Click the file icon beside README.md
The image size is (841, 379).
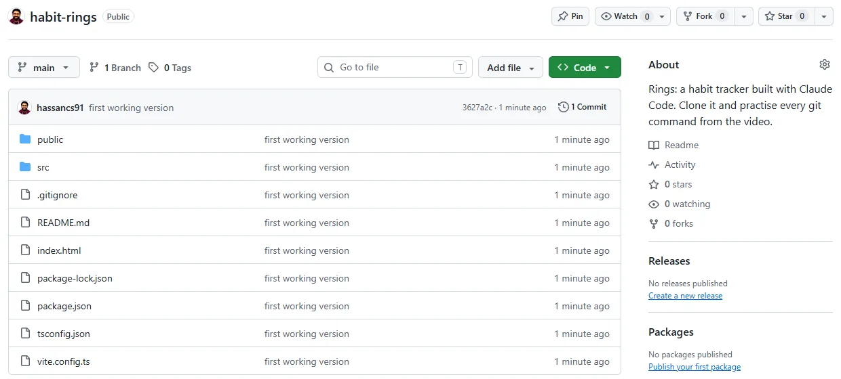tap(25, 223)
